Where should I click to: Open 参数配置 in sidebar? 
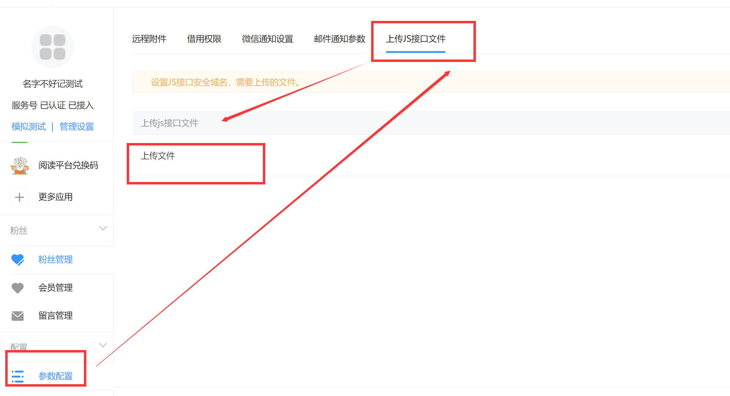coord(55,376)
